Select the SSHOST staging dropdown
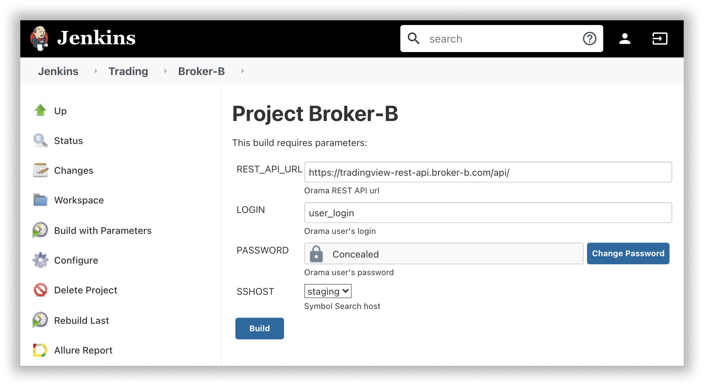This screenshot has width=704, height=386. pyautogui.click(x=328, y=291)
